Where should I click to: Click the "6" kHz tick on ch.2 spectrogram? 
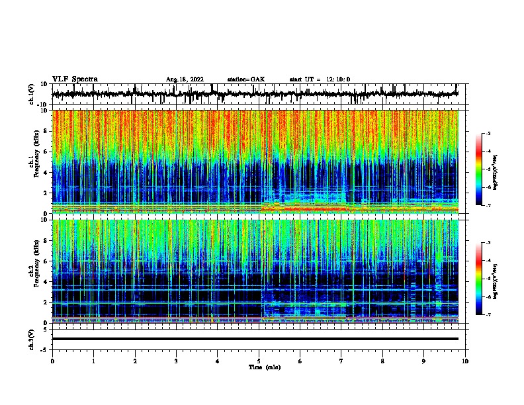tap(46, 261)
